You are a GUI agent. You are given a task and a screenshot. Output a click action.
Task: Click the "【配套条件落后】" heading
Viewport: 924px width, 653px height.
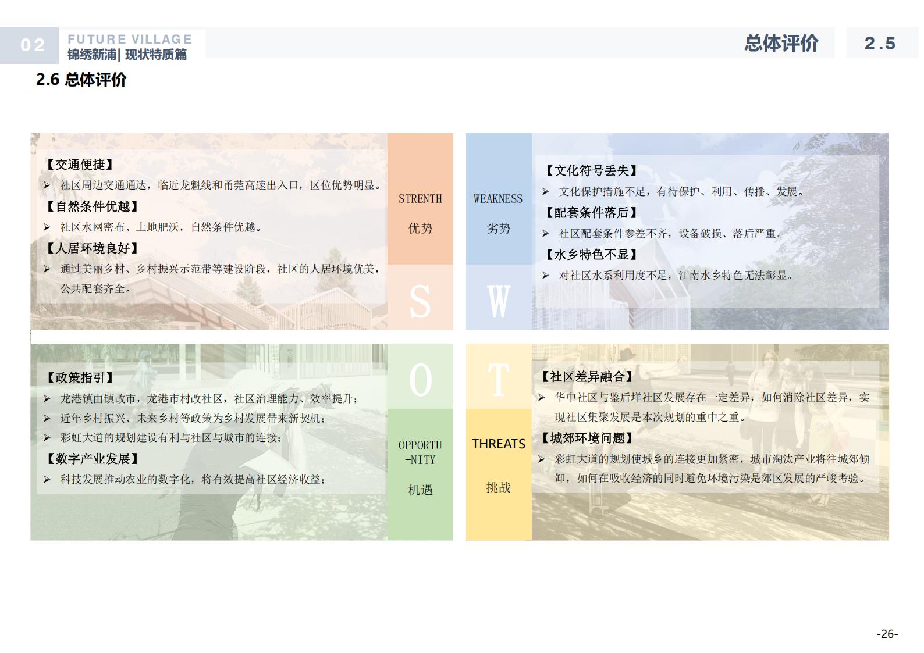[590, 212]
